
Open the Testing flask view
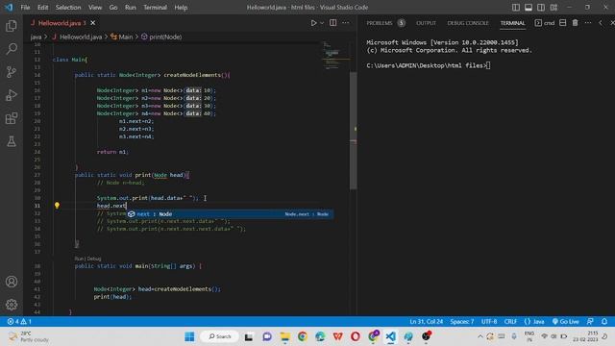12,141
